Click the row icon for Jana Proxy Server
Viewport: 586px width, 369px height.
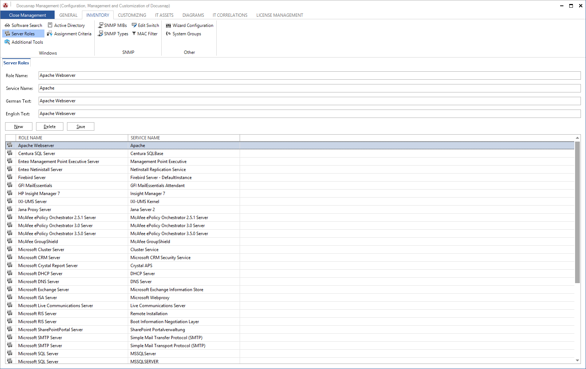pos(10,209)
